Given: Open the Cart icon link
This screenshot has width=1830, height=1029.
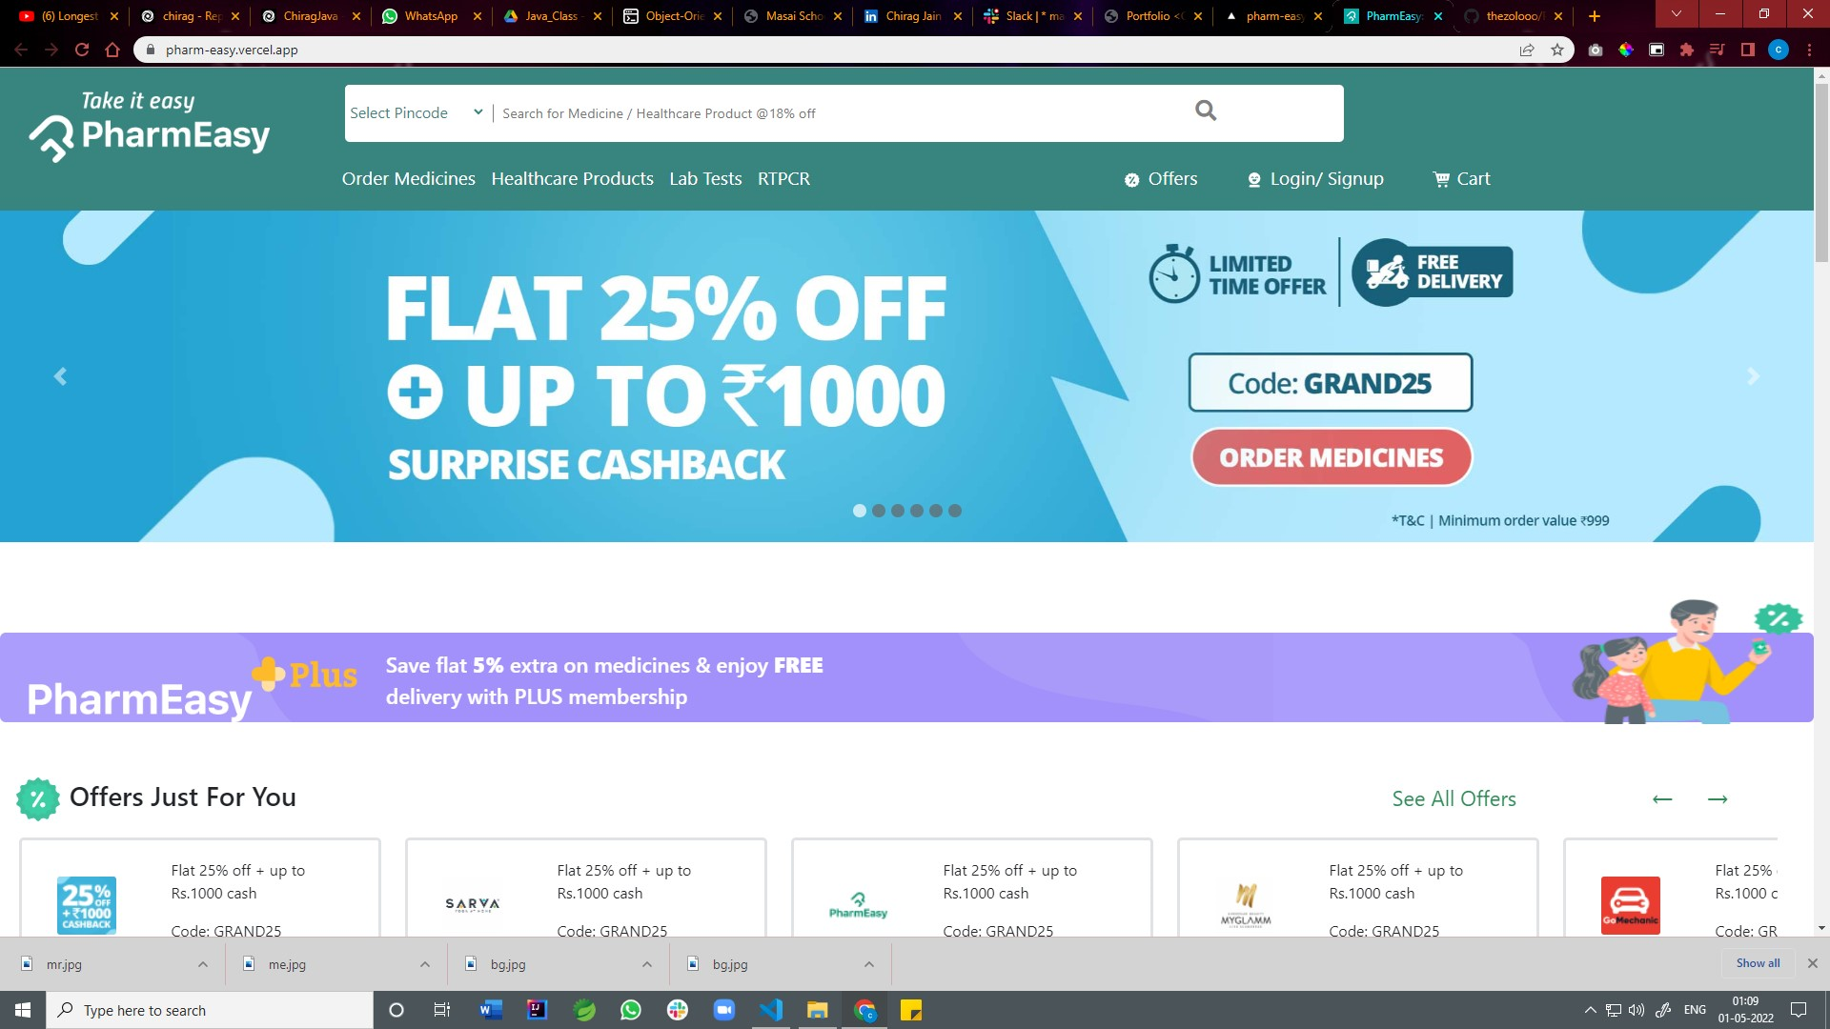Looking at the screenshot, I should tap(1461, 179).
